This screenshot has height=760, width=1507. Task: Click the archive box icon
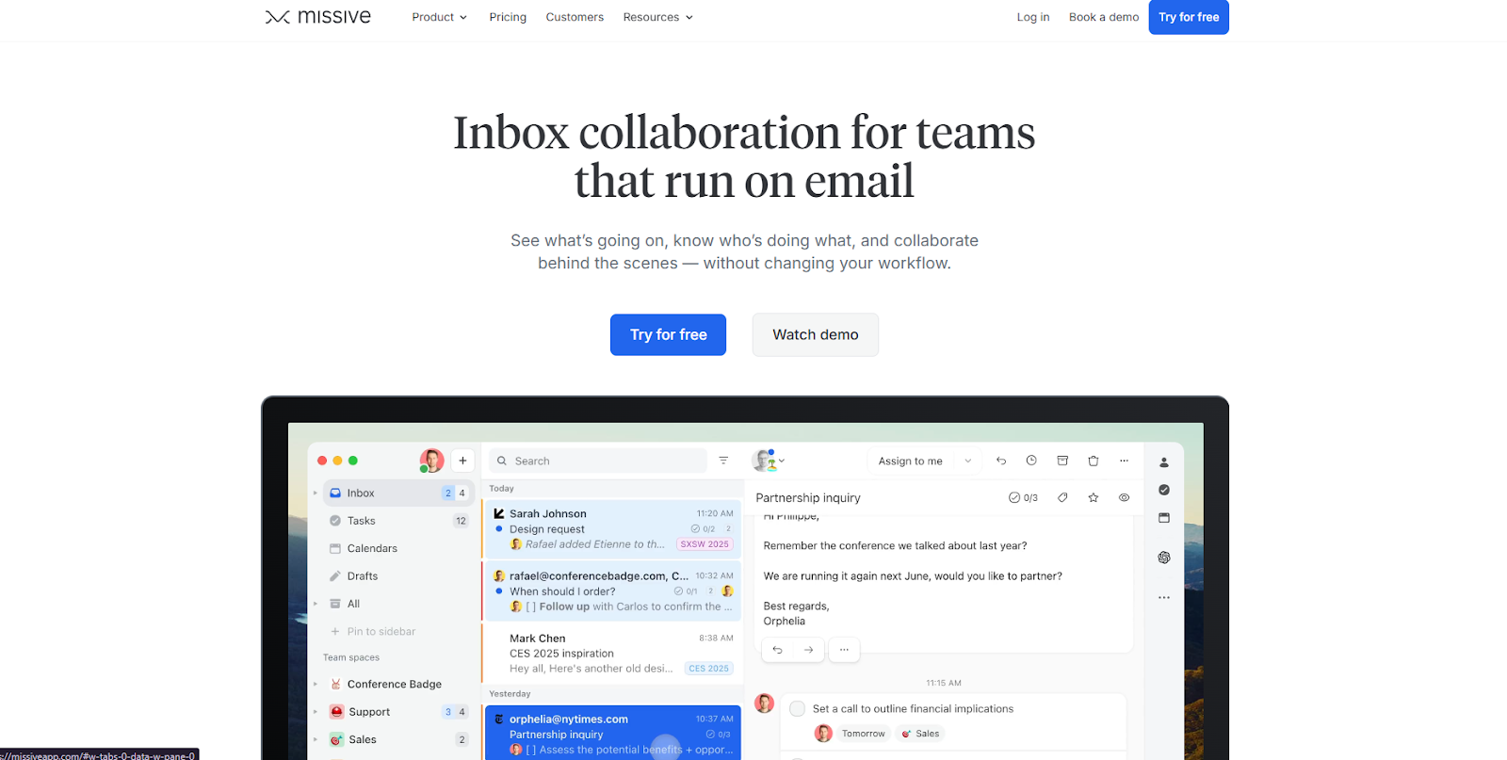1062,461
